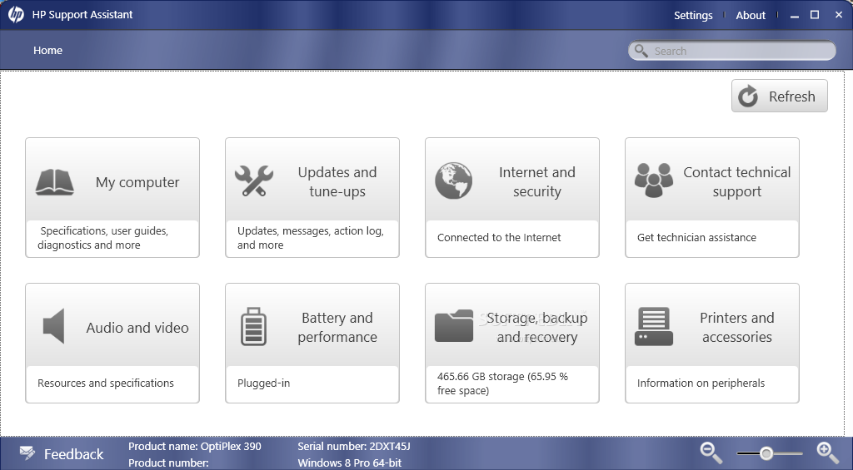Click 'Product number:' label in footer
853x470 pixels.
[168, 463]
